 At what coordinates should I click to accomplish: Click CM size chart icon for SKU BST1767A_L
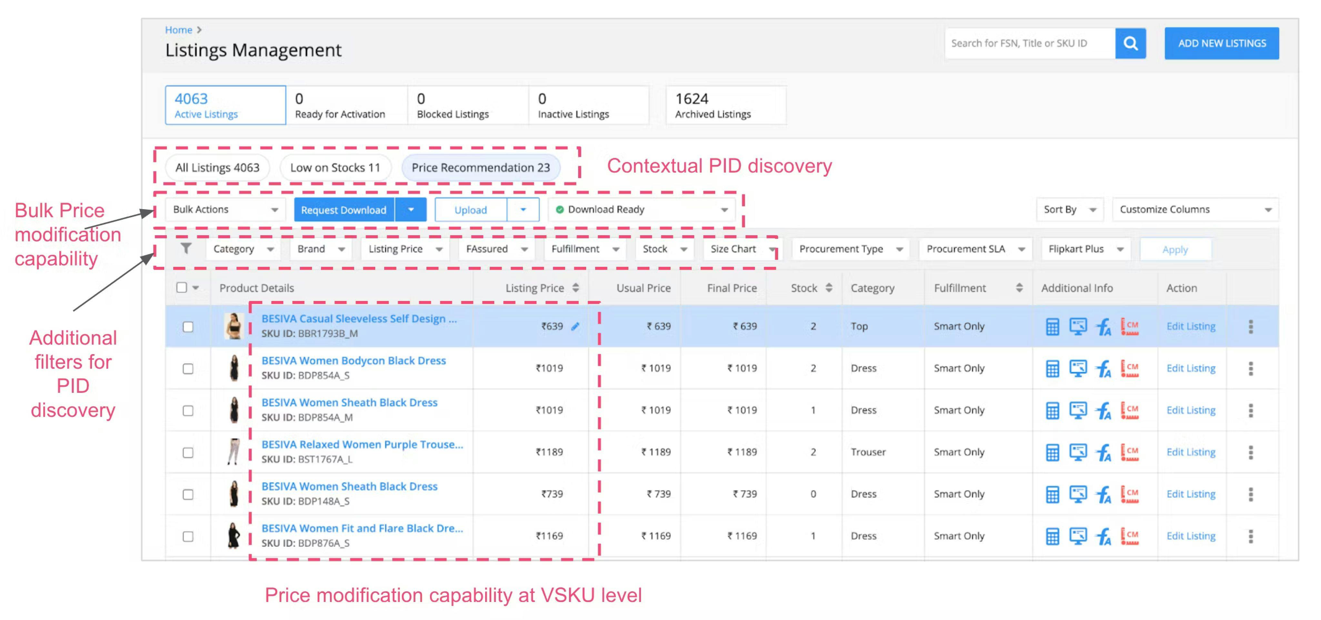coord(1130,452)
